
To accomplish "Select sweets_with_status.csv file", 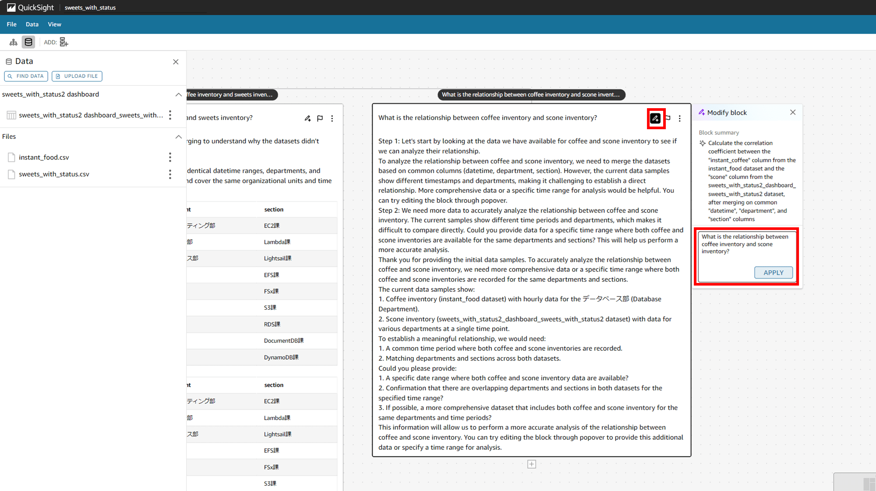I will click(x=54, y=174).
